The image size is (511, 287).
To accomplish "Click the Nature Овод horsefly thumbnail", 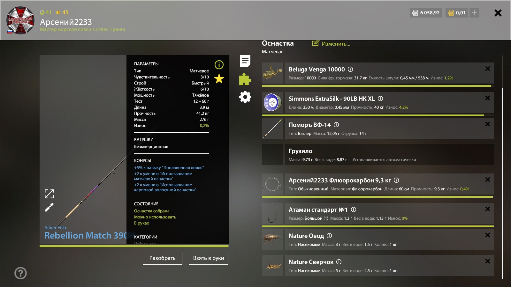I will click(x=272, y=239).
